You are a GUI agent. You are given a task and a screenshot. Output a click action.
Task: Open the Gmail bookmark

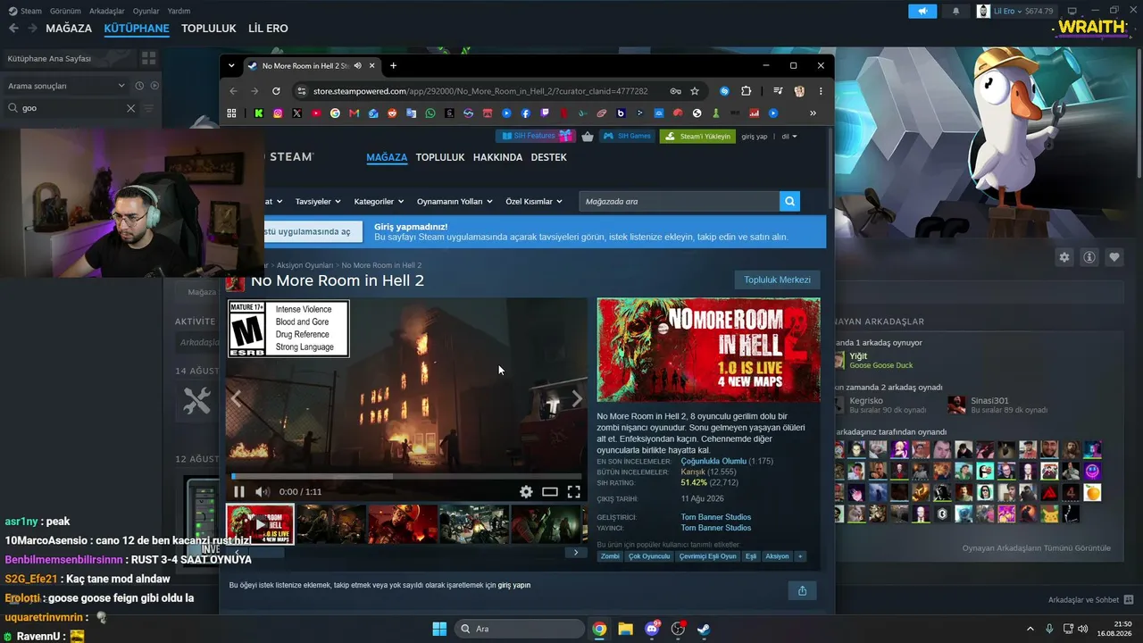355,113
